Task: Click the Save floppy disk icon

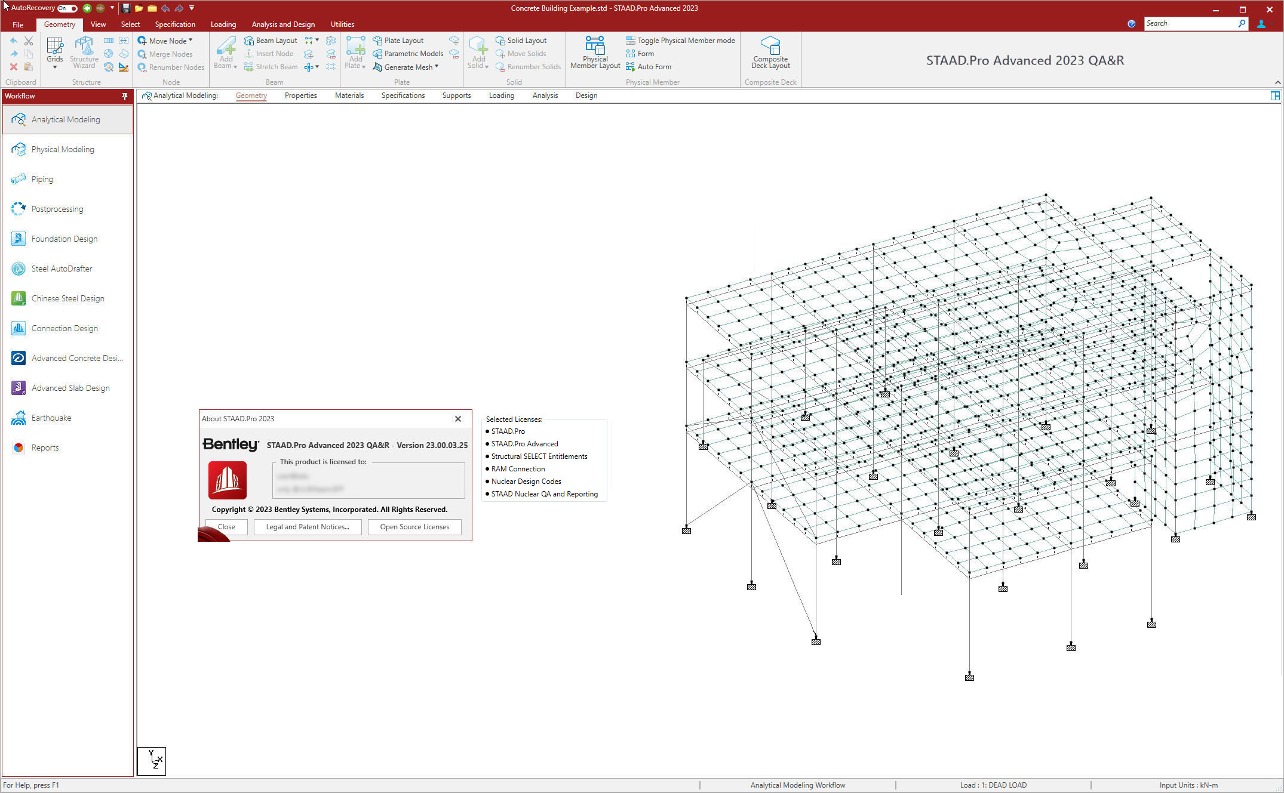Action: click(126, 8)
